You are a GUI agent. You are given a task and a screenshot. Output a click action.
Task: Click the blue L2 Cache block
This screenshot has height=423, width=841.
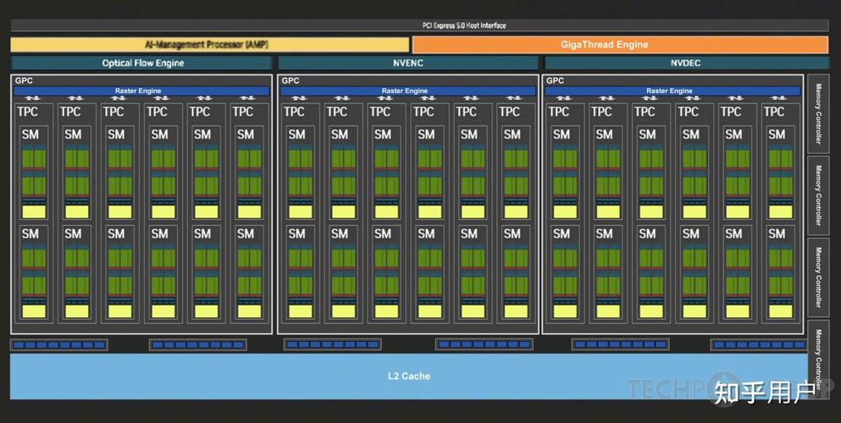click(415, 376)
